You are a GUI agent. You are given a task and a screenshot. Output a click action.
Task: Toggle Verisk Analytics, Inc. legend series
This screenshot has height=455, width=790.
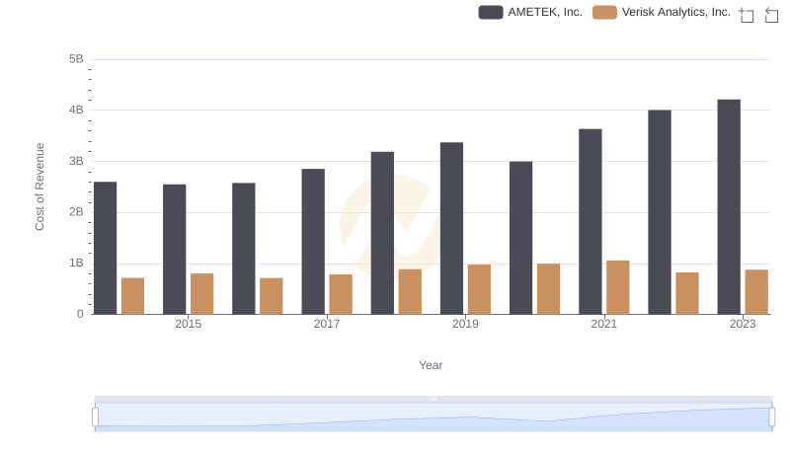tap(661, 12)
